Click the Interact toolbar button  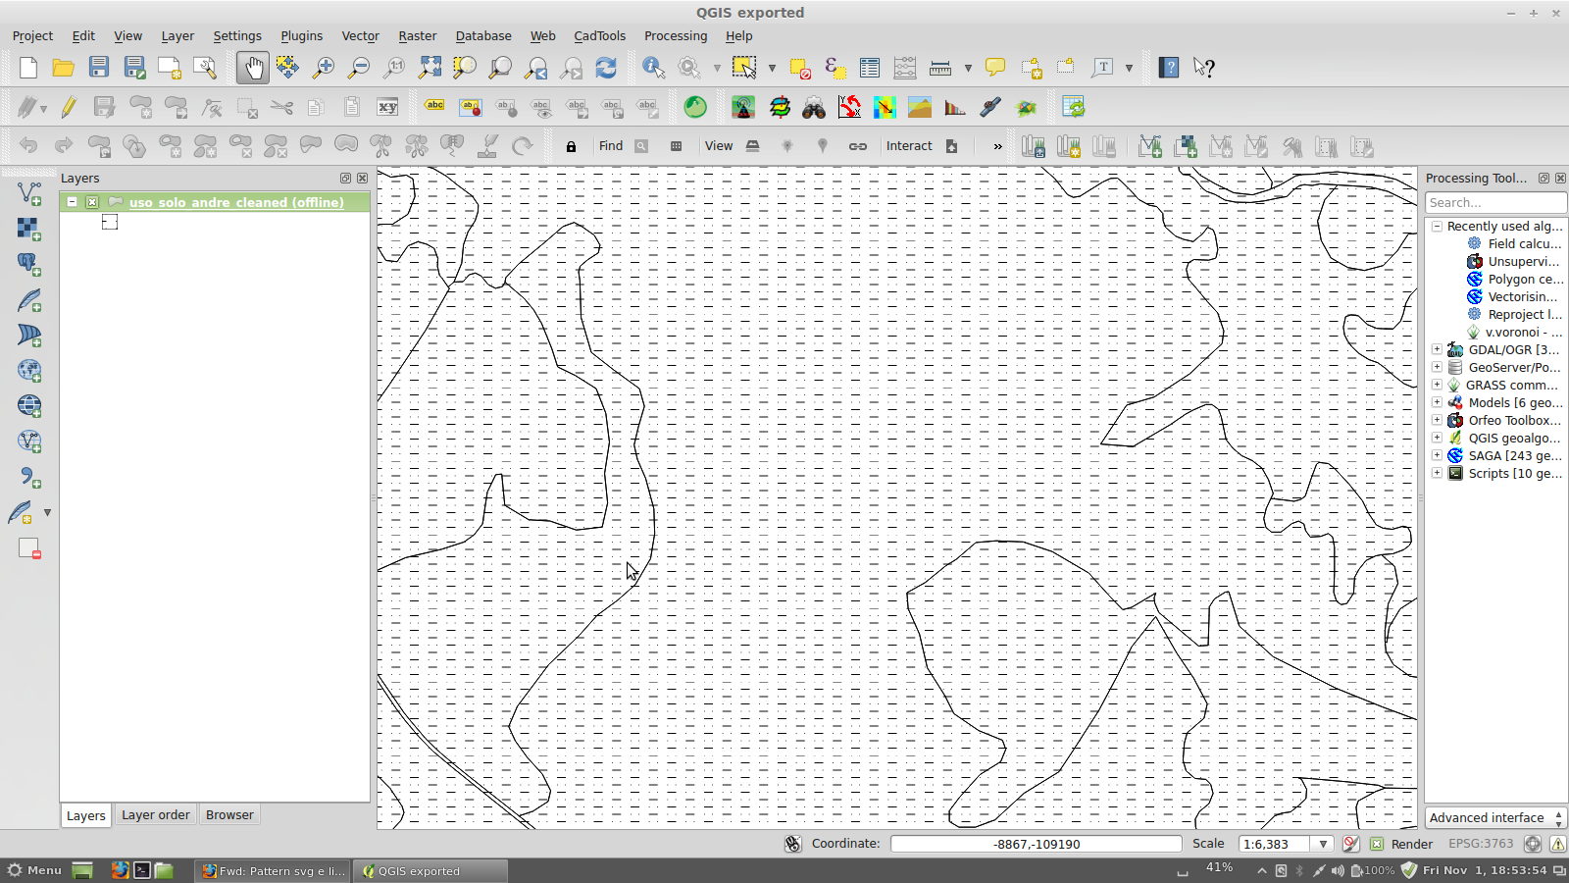click(x=909, y=146)
